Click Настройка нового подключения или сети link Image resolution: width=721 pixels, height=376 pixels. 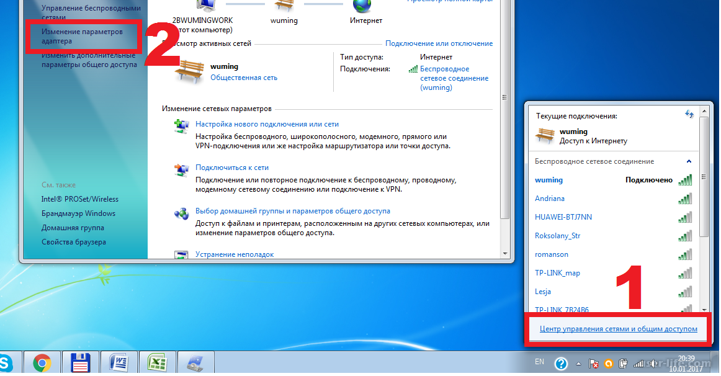tap(267, 124)
